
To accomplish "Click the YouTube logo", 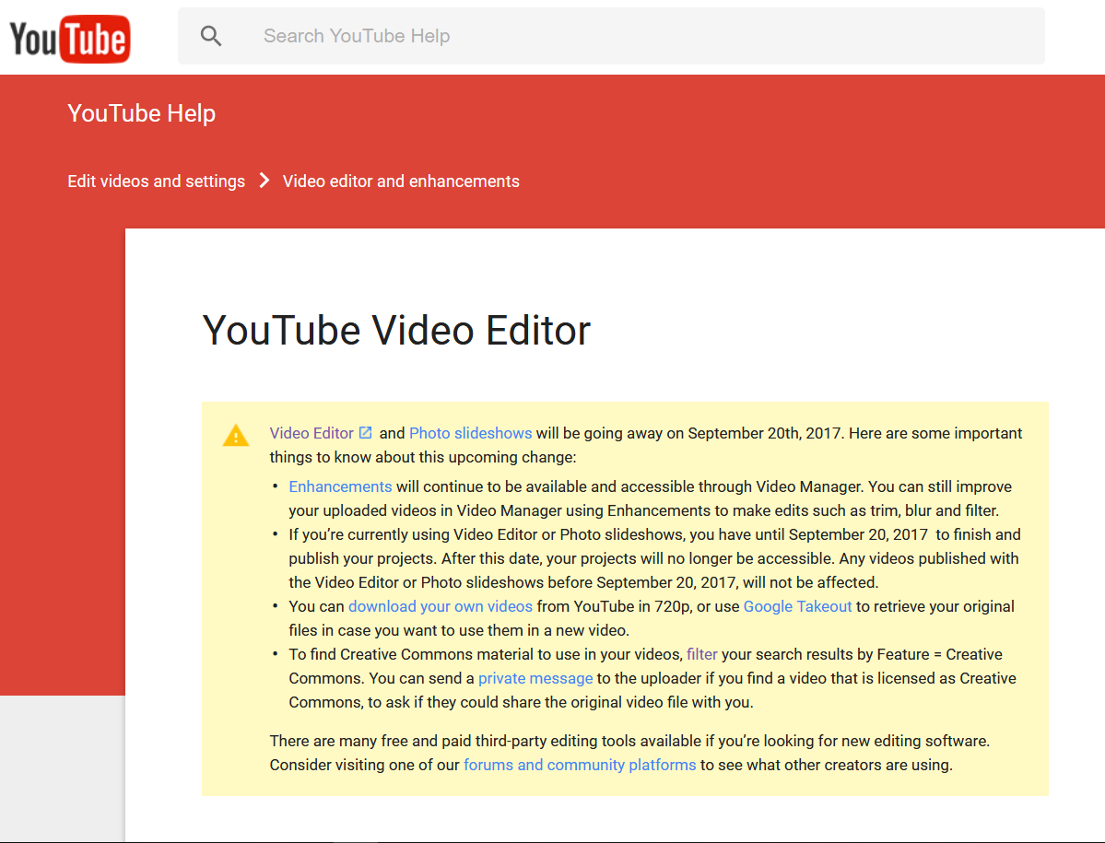I will (x=69, y=38).
